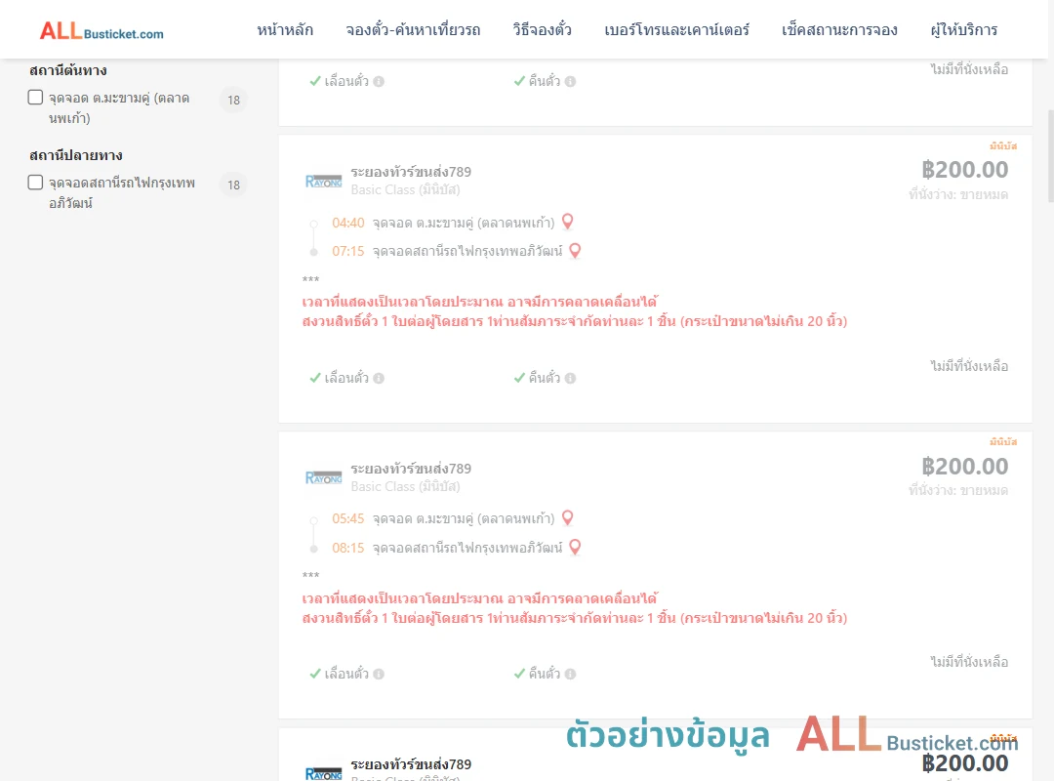This screenshot has height=781, width=1054.
Task: Click Rayong logo of 05:45 trip
Action: [323, 477]
